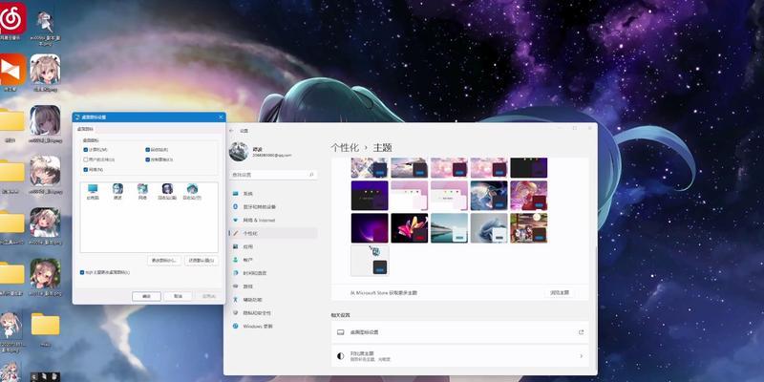Select the 网络 icon in the dialog icon list
764x382 pixels.
(142, 192)
